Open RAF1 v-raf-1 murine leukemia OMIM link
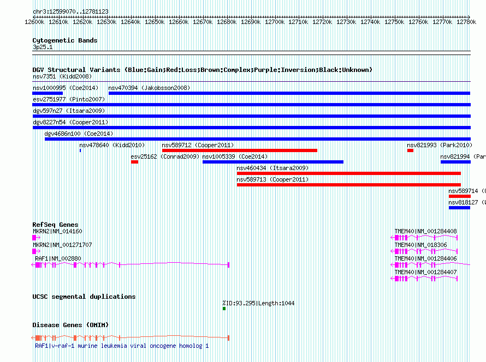The width and height of the screenshot is (486, 362). (x=122, y=346)
